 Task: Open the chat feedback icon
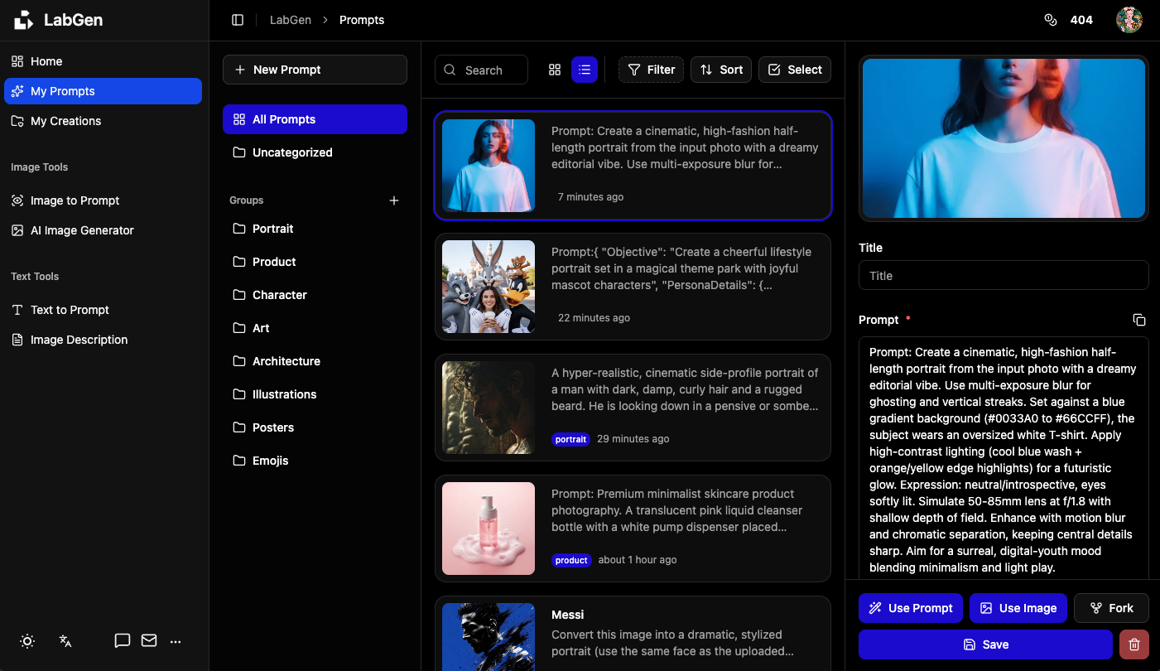point(123,640)
